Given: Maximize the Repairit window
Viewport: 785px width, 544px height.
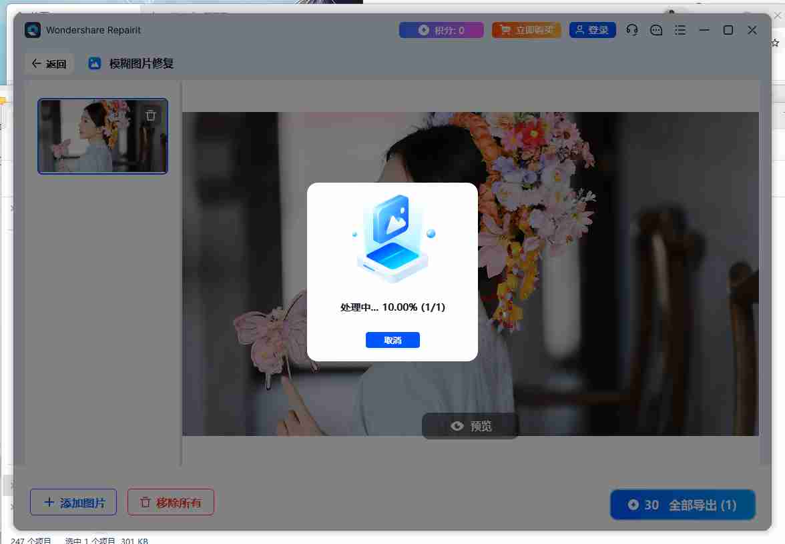Looking at the screenshot, I should point(728,31).
